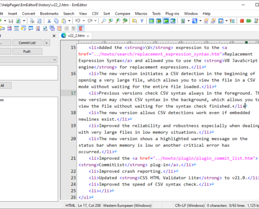Click the Push button
Image resolution: width=259 pixels, height=209 pixels.
pos(27,51)
